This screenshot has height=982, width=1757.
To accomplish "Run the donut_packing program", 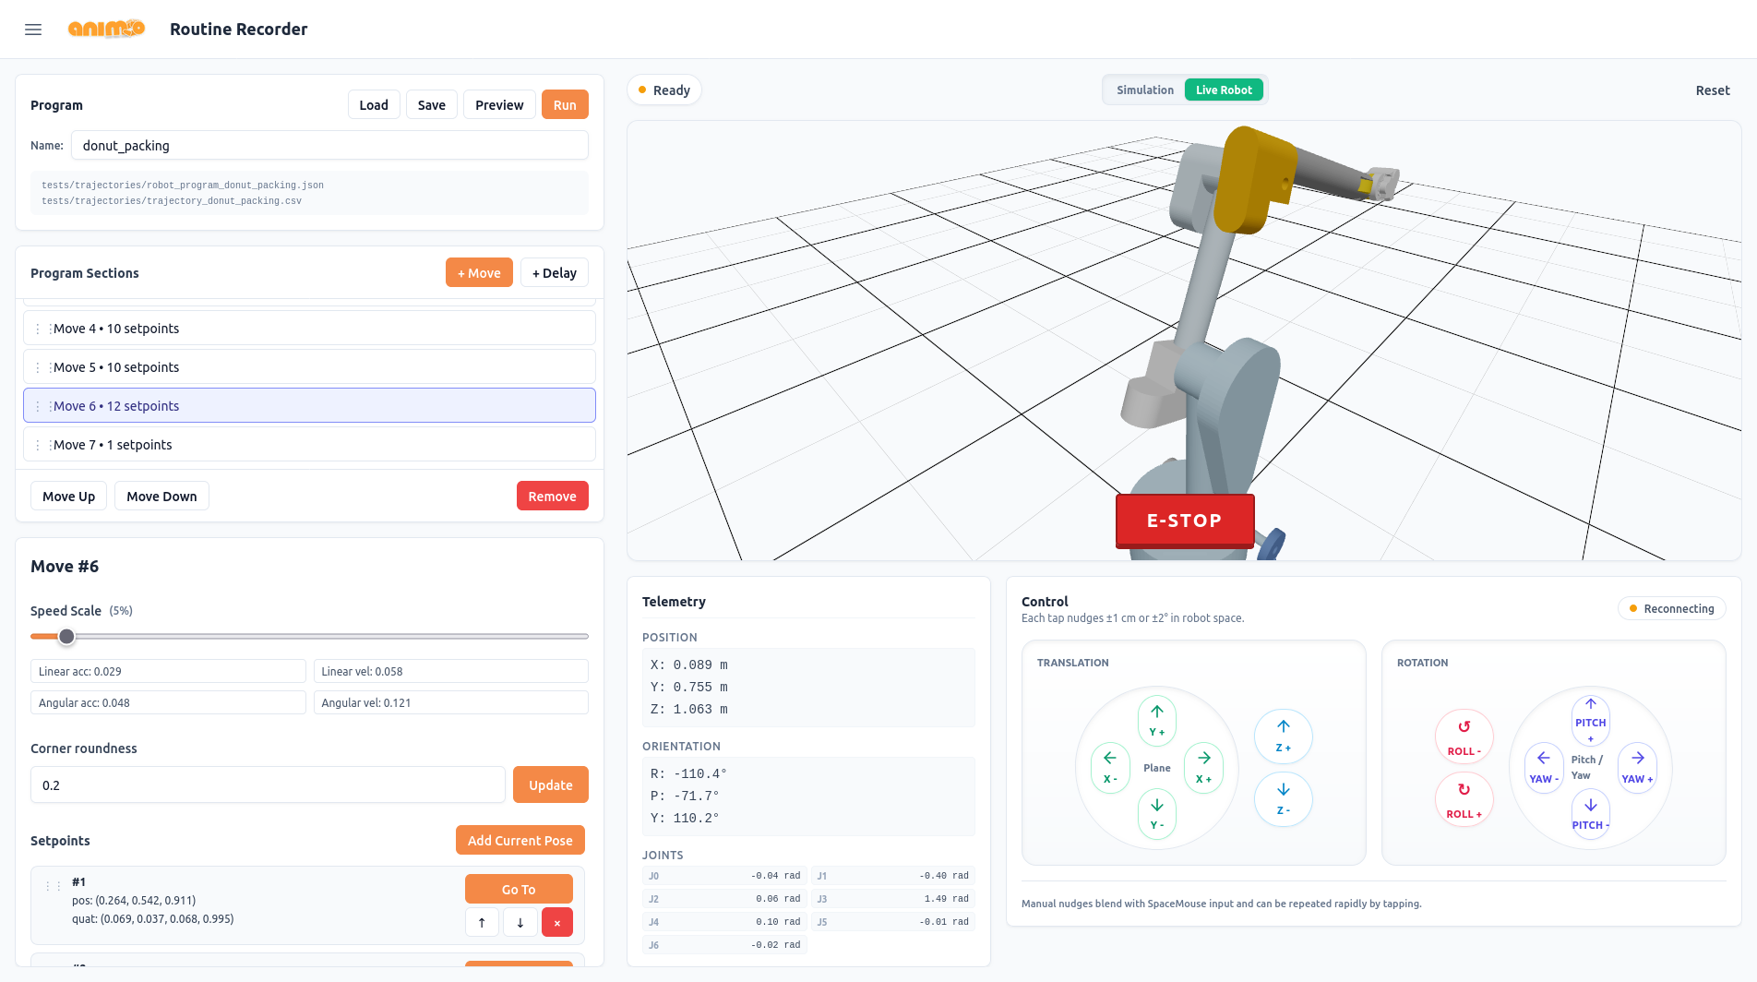I will [565, 105].
